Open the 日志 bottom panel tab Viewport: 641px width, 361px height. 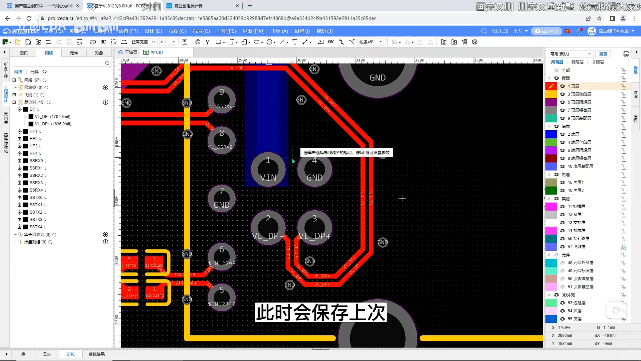47,354
